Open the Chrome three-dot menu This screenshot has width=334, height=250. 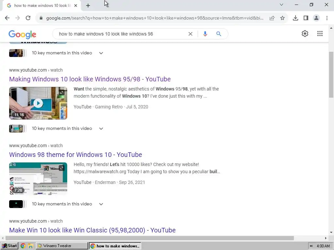327,18
